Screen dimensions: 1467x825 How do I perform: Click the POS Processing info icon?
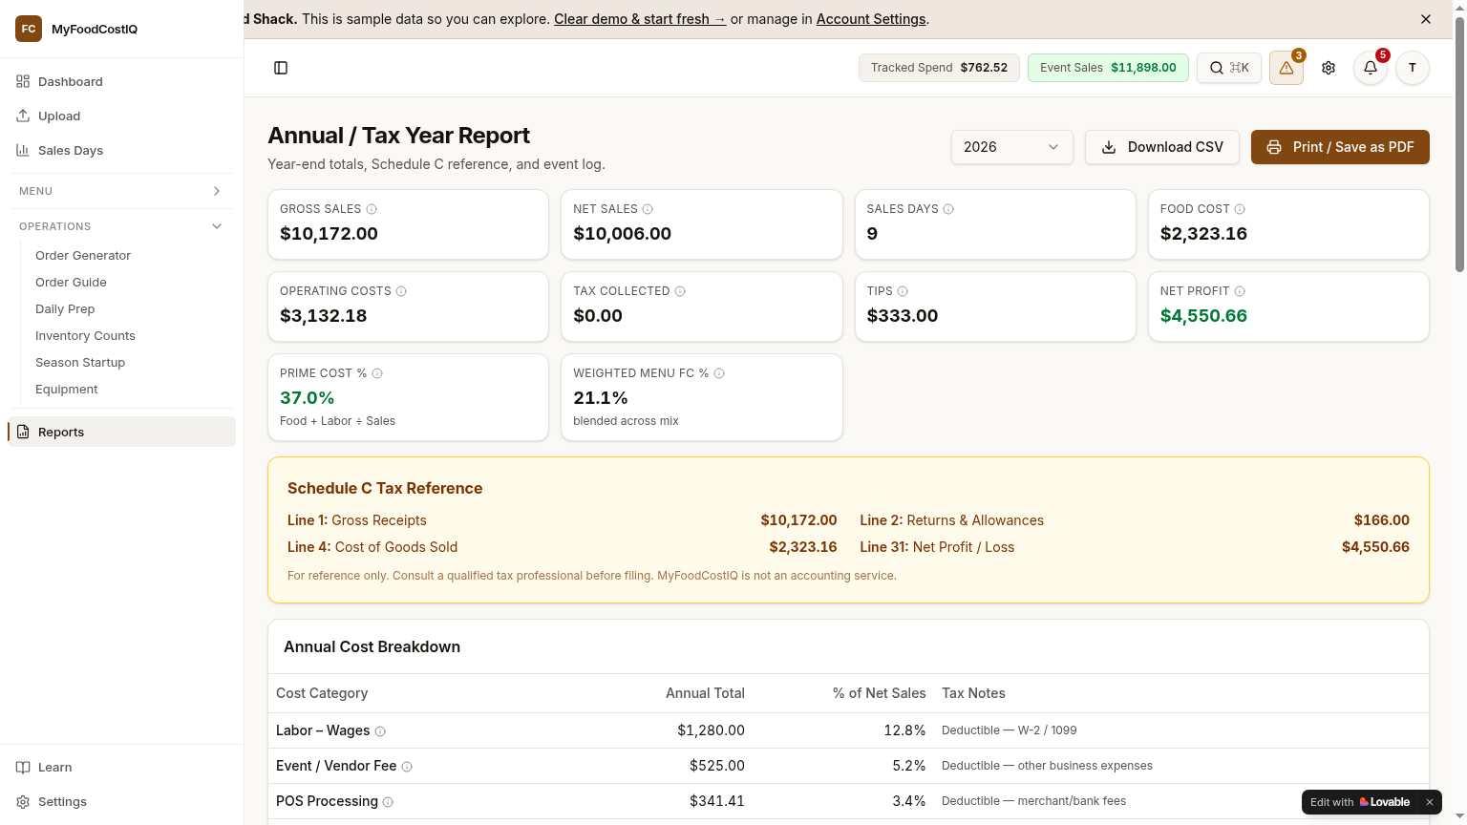pos(388,802)
